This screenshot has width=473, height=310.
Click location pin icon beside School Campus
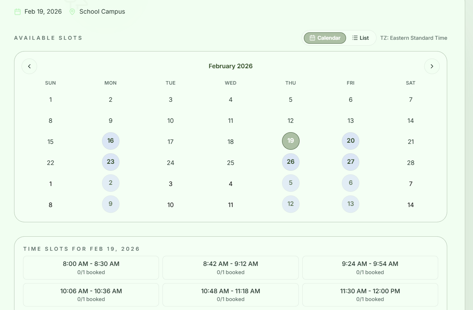72,12
